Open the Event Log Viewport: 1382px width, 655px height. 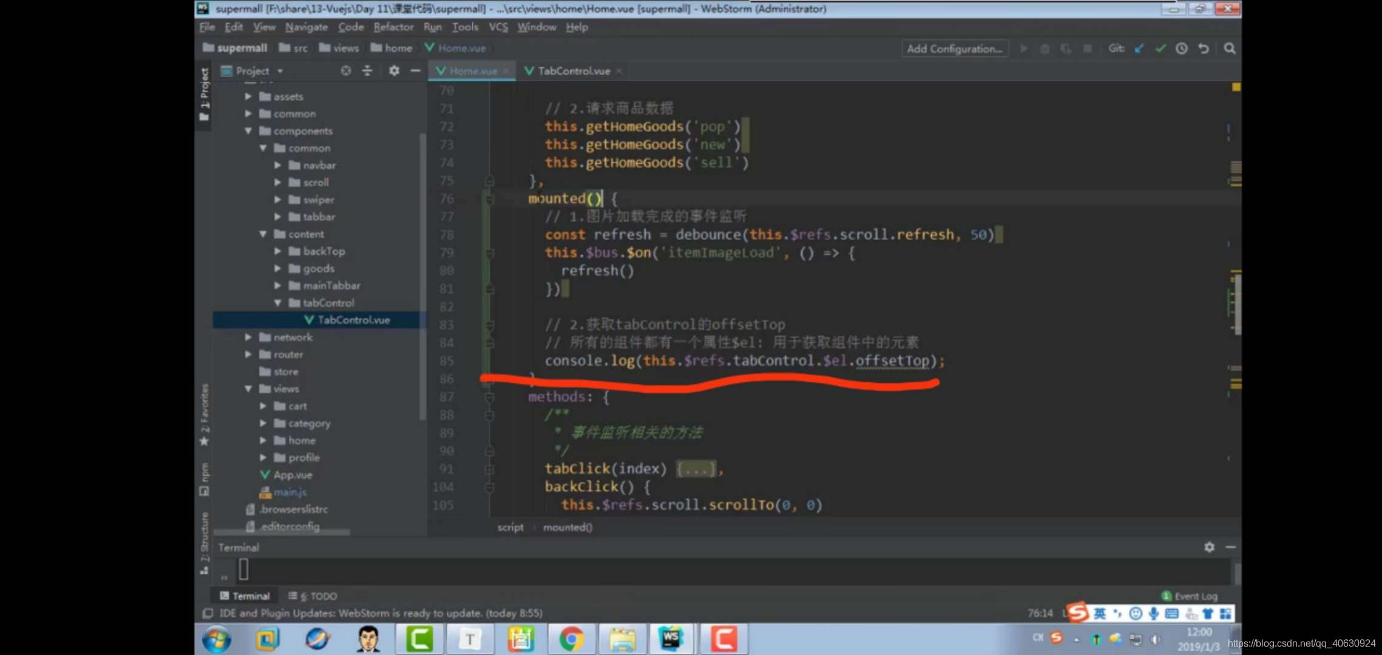(x=1189, y=596)
